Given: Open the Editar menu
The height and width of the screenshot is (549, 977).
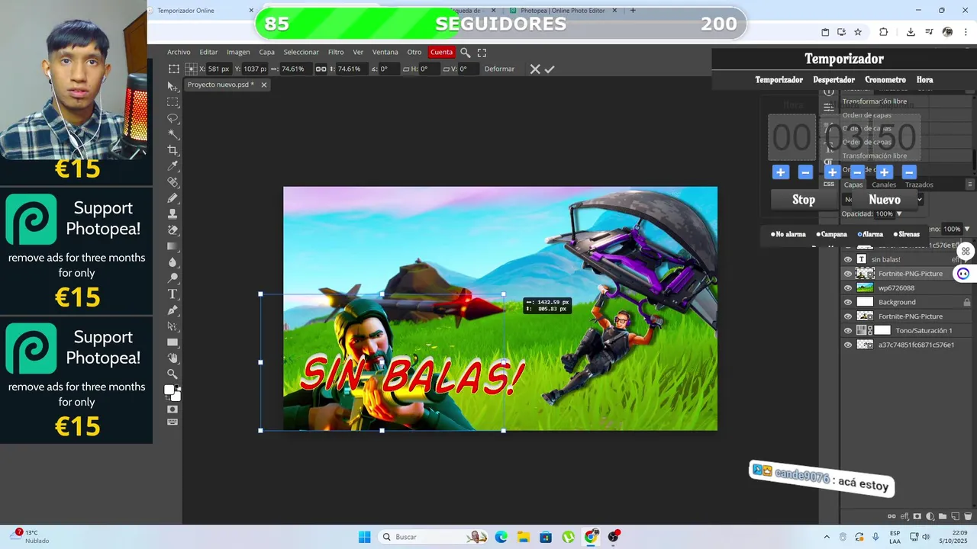Looking at the screenshot, I should coord(208,53).
